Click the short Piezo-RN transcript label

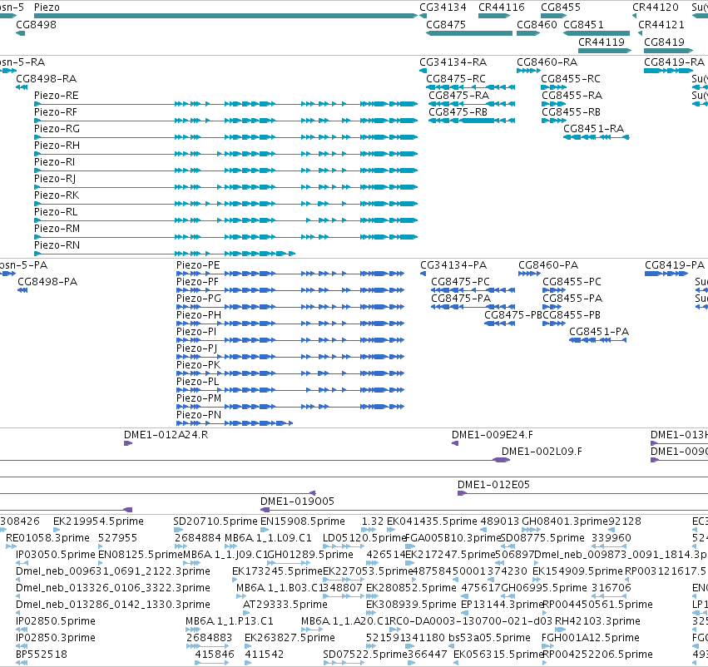pos(57,245)
